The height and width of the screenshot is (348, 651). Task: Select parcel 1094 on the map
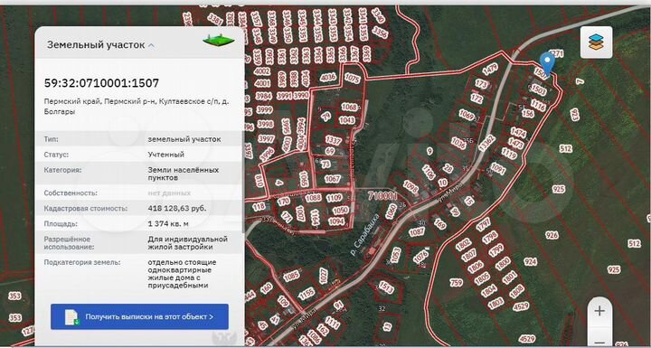pos(335,221)
